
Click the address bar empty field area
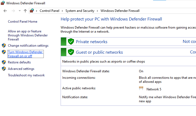click(x=167, y=11)
